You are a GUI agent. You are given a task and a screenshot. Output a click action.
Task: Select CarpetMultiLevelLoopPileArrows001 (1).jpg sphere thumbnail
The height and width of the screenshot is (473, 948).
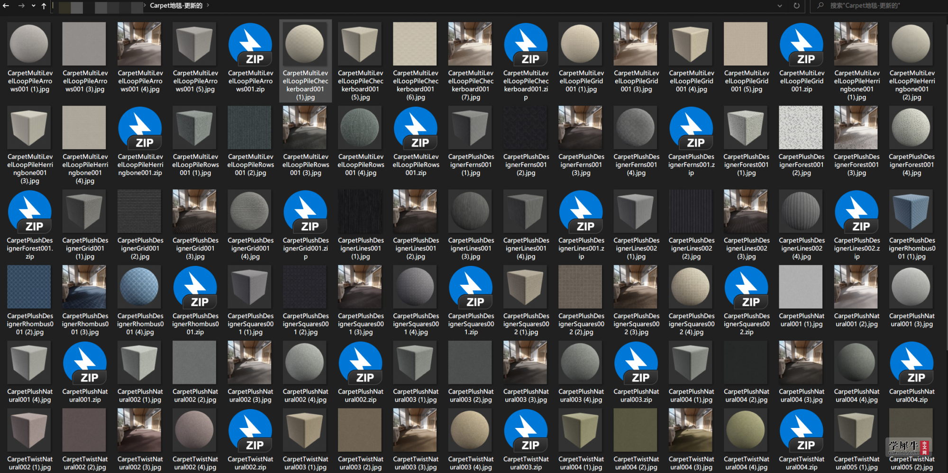click(29, 44)
